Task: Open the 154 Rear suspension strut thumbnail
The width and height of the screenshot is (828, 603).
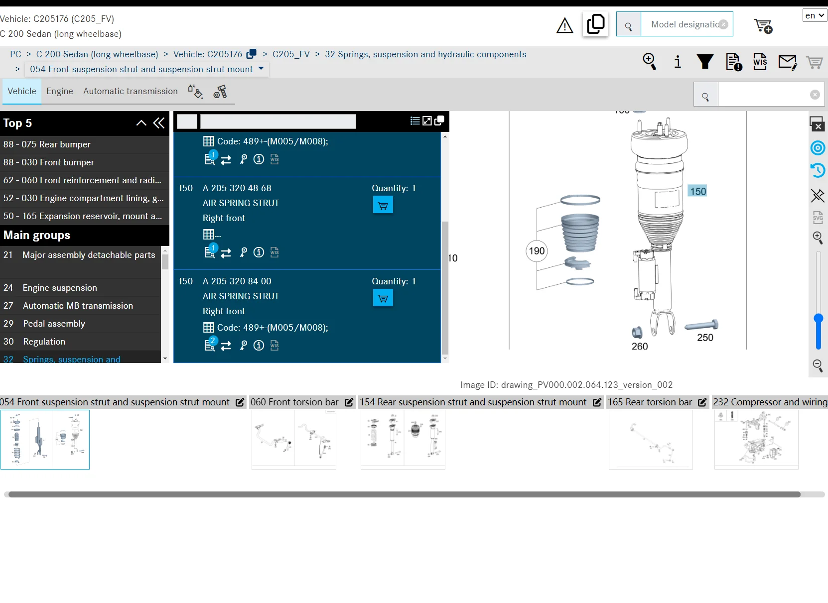Action: 403,439
